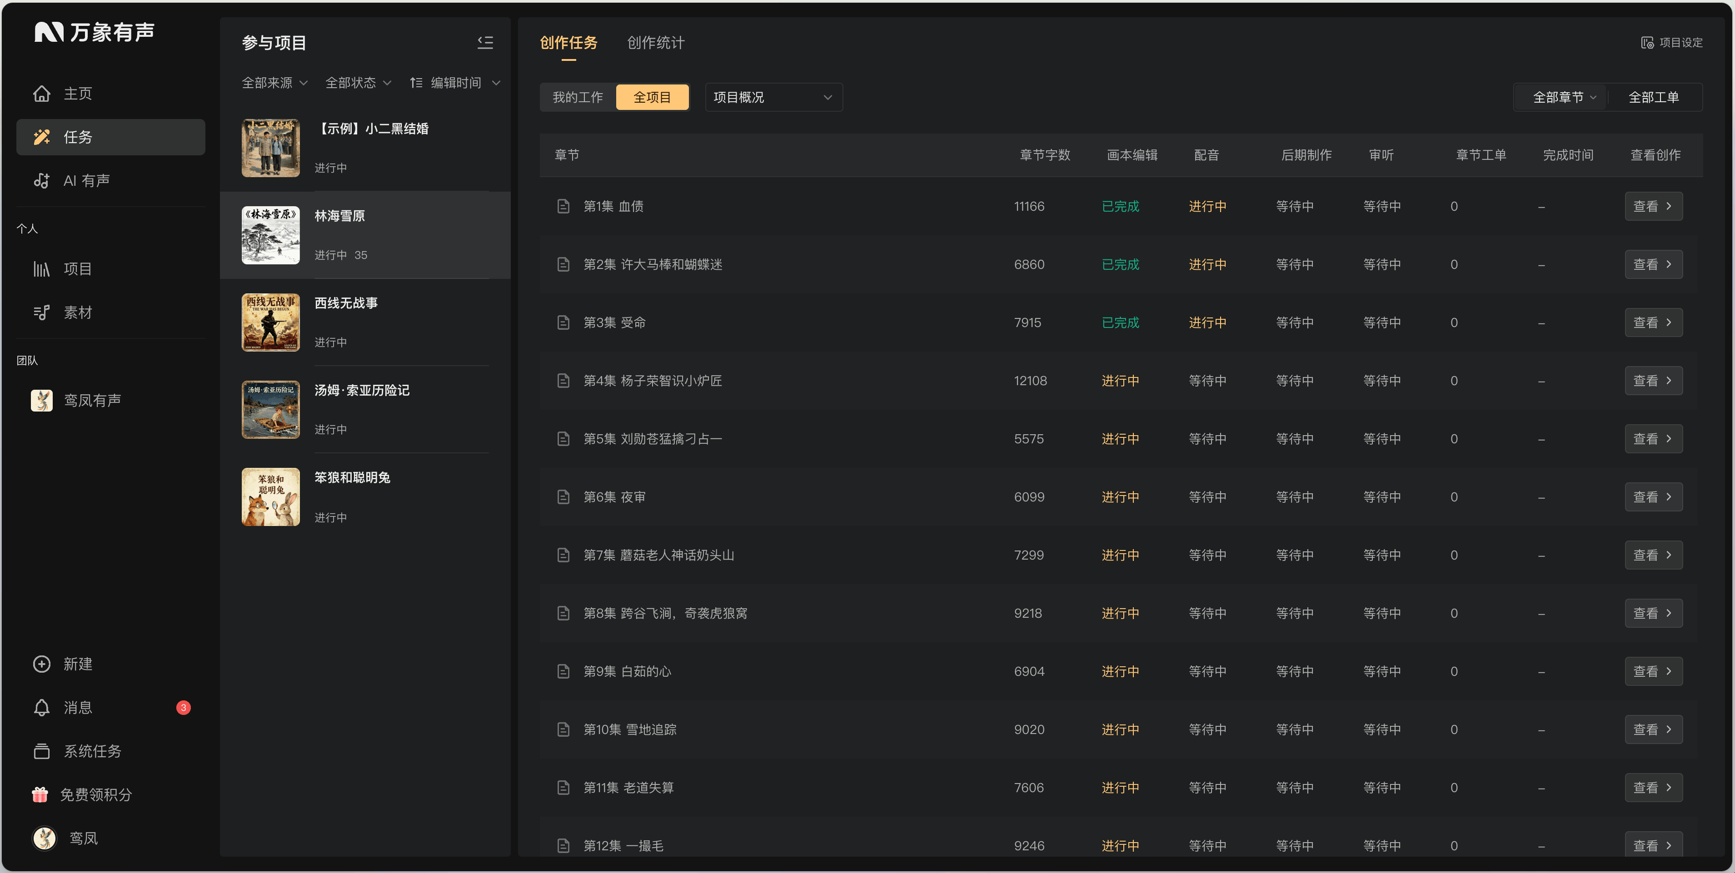Click 查看 button for 第6集 夜审

click(1653, 497)
